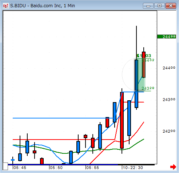Screen dimensions: 179x173
Task: Click the 05:55 time axis label
Action: pyautogui.click(x=92, y=168)
